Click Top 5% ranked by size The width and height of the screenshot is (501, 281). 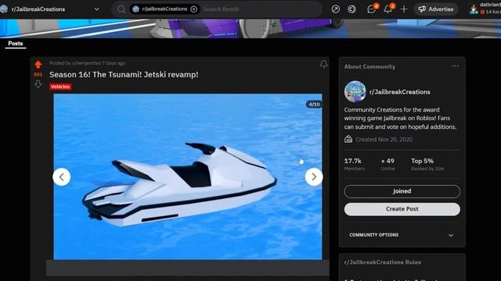click(427, 164)
